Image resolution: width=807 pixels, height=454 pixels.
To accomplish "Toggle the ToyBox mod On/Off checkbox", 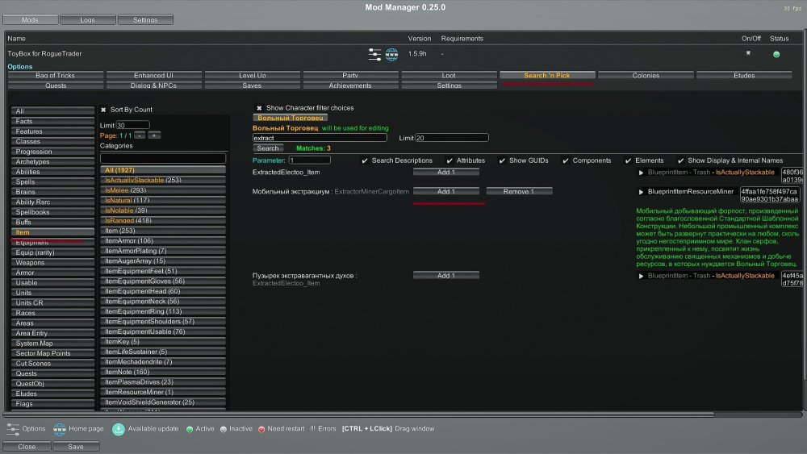I will point(747,53).
